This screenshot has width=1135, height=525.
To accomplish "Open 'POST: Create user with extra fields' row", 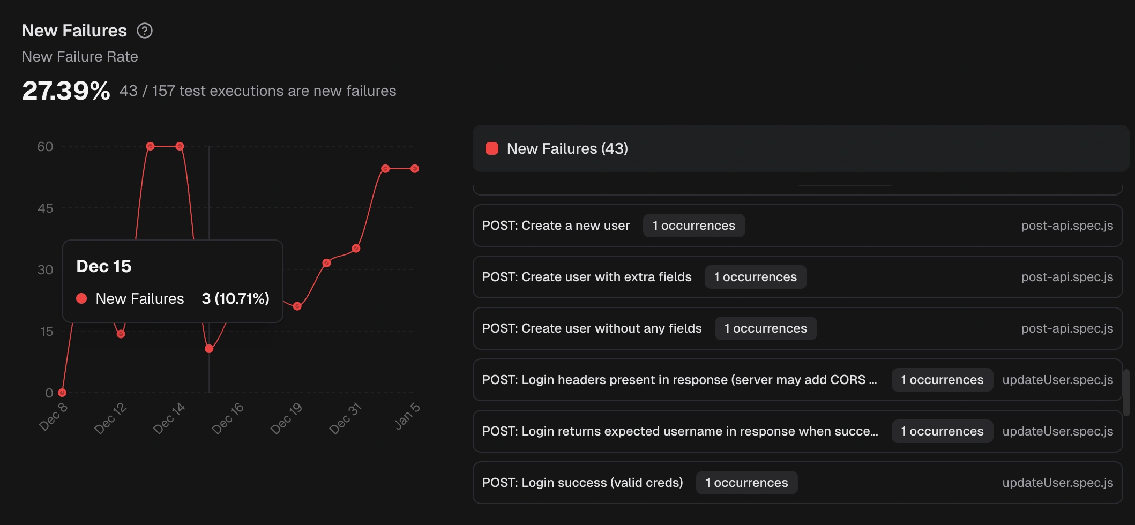I will [587, 277].
